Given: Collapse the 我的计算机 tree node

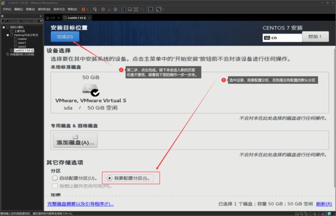Looking at the screenshot, I should [x=4, y=27].
